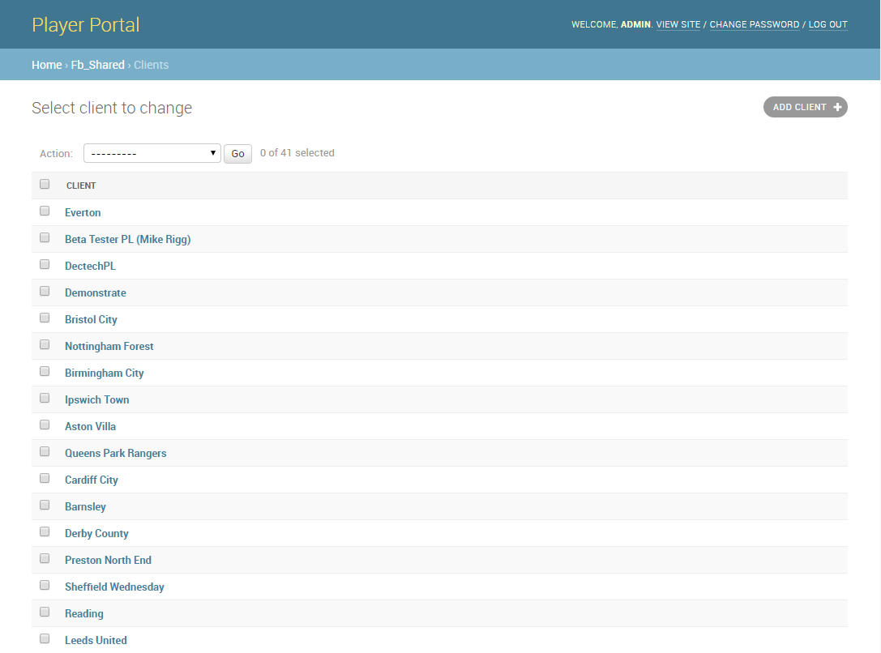Open the Action dropdown menu
881x653 pixels.
pyautogui.click(x=152, y=153)
